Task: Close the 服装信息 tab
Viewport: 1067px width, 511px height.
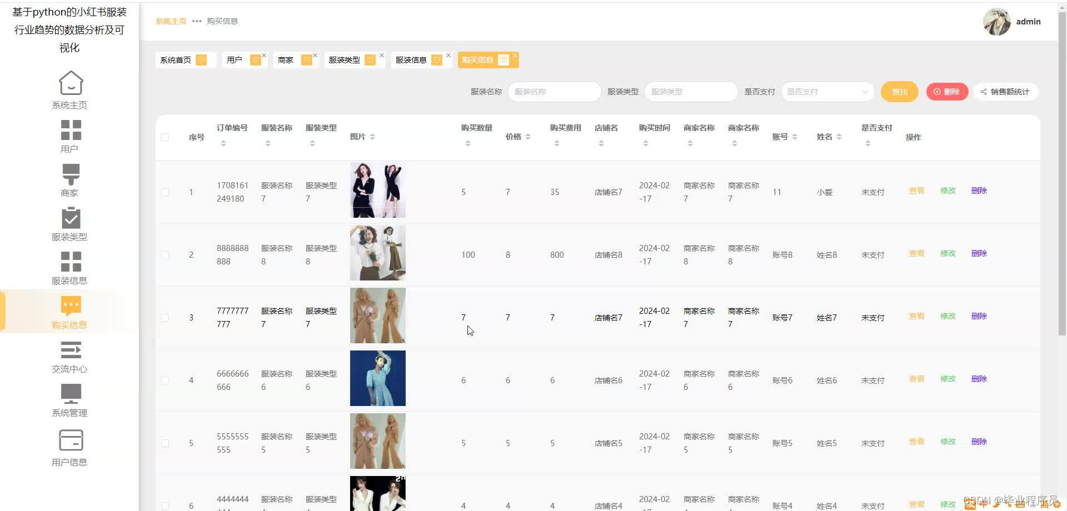Action: coord(448,55)
